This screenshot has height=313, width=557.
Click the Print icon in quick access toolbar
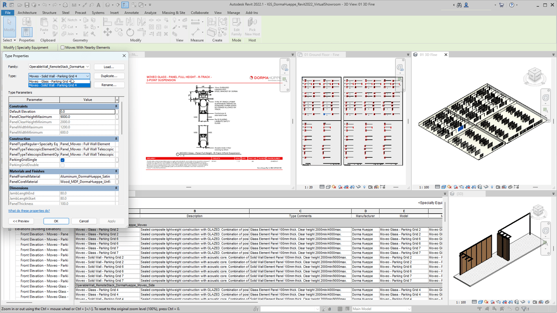click(x=65, y=5)
